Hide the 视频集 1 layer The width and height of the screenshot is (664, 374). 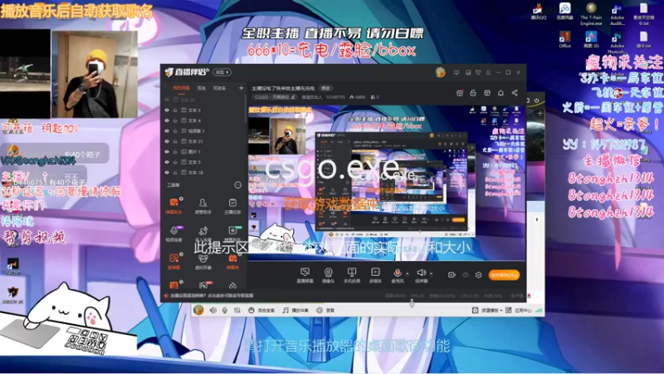[x=167, y=131]
